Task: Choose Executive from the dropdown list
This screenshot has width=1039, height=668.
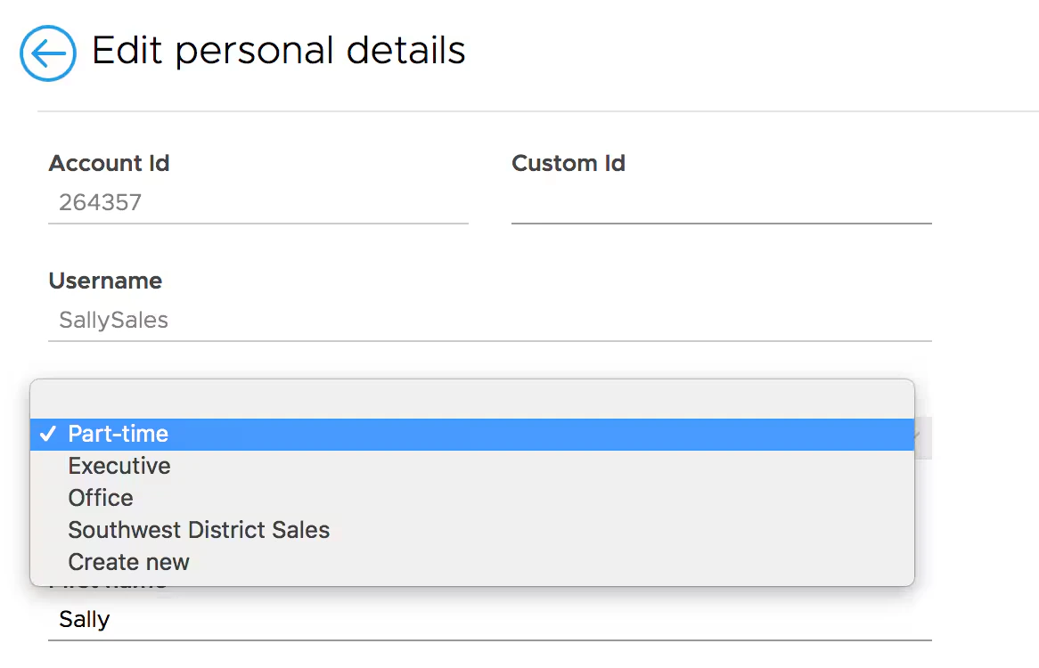Action: [x=119, y=466]
